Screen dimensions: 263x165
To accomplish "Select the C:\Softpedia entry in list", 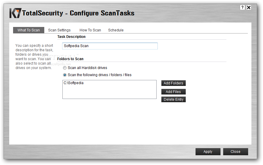I will click(x=73, y=83).
